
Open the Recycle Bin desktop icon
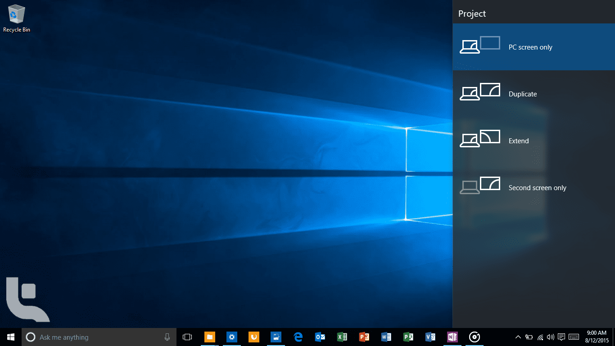pos(17,18)
